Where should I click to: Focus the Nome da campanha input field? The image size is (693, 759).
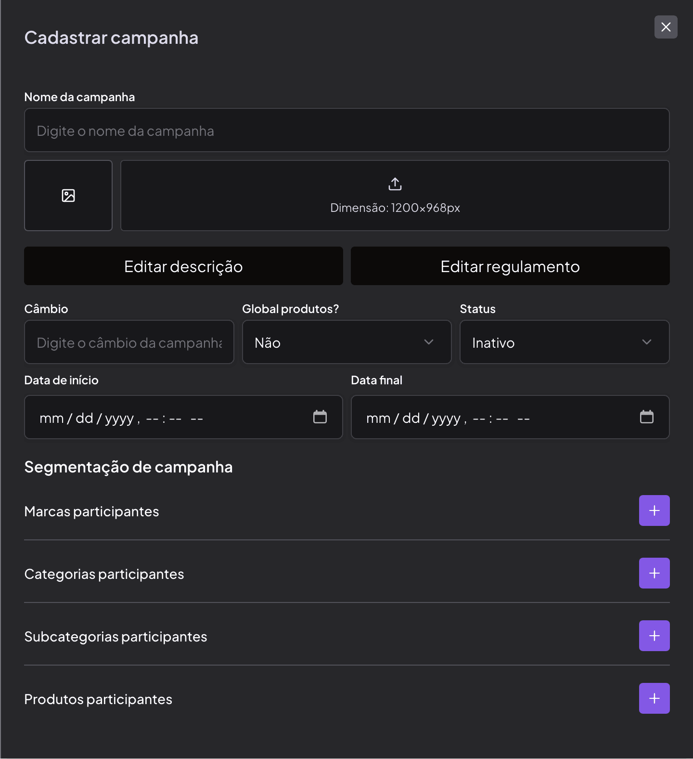[346, 131]
